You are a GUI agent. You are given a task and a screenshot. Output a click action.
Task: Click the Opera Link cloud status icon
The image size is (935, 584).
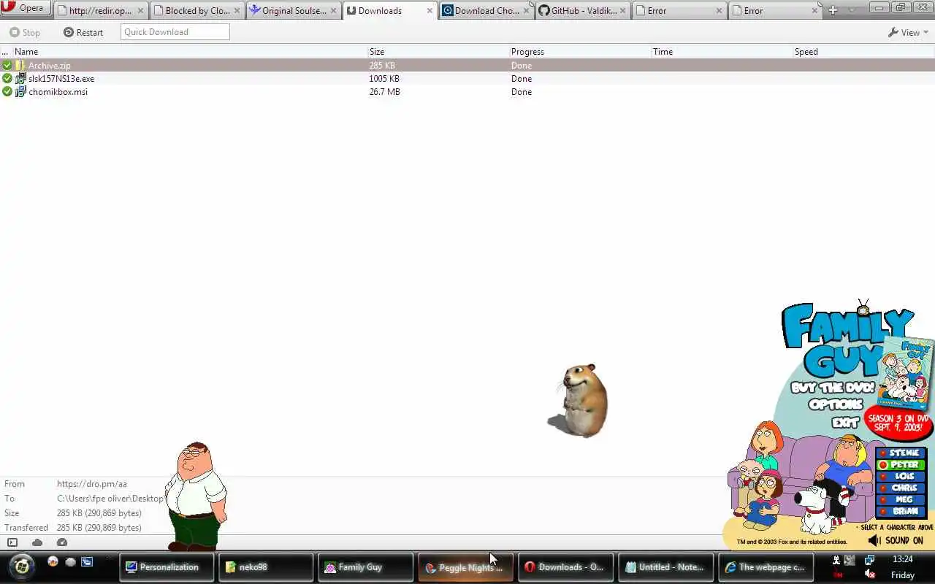(x=37, y=542)
